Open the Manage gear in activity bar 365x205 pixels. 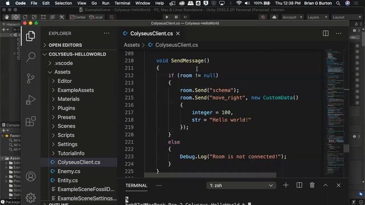pos(30,198)
